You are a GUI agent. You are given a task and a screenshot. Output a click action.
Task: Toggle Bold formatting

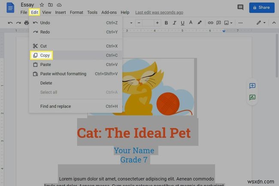[166, 23]
